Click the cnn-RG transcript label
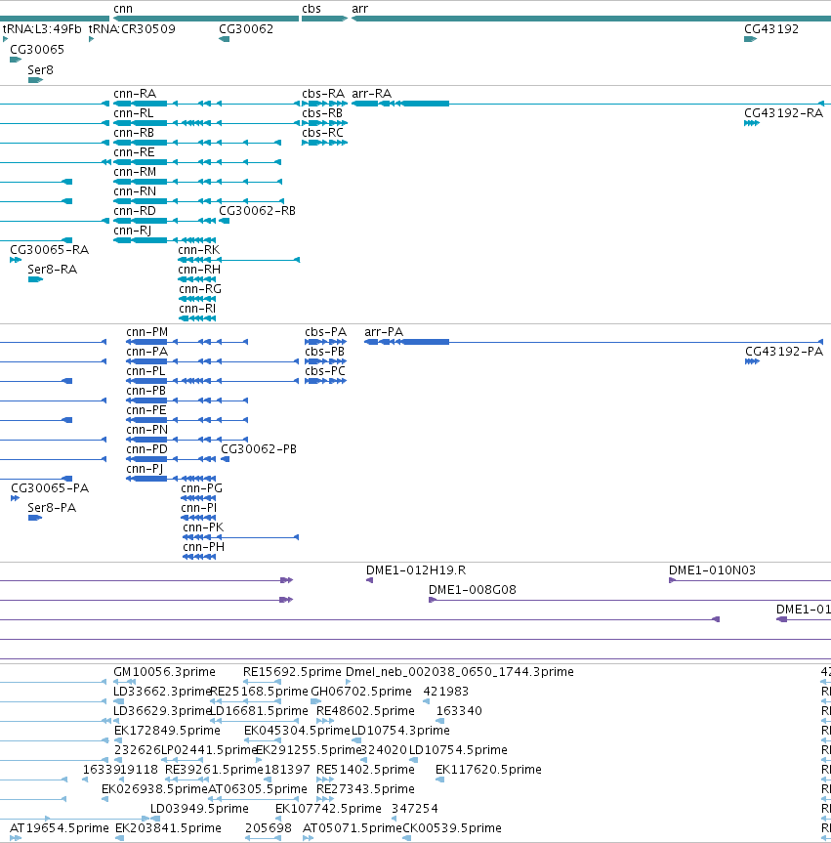This screenshot has width=831, height=843. point(200,289)
